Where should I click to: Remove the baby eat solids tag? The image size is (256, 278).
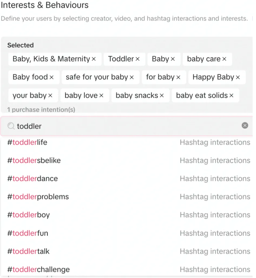point(231,96)
